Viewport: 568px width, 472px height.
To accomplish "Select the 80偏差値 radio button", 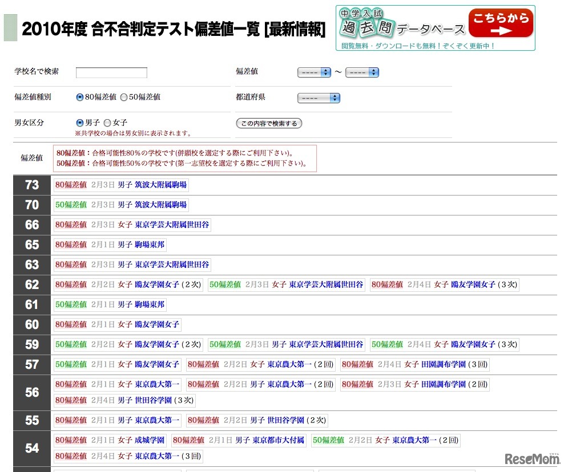I will click(x=80, y=97).
